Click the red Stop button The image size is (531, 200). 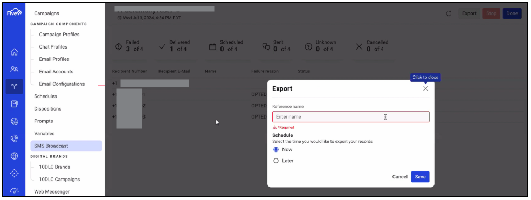coord(491,13)
